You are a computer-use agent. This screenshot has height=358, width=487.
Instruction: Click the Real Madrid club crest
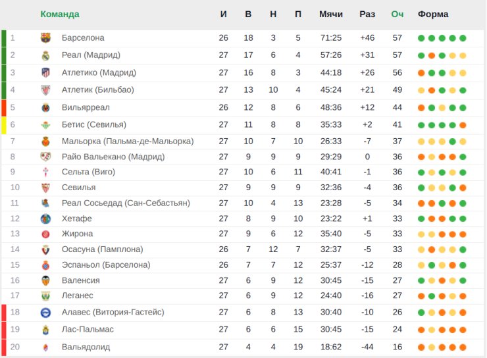[45, 55]
